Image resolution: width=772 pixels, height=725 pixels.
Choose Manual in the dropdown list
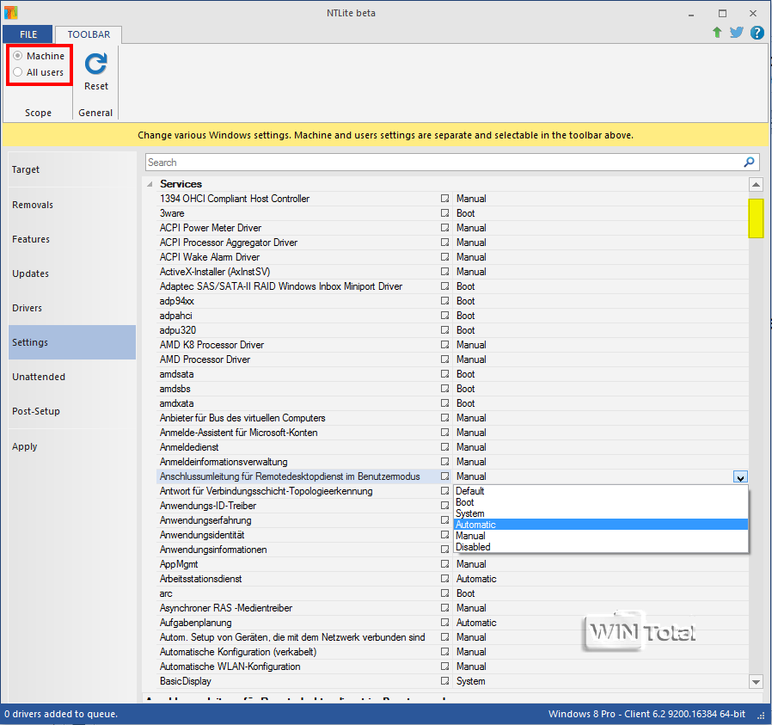(601, 536)
